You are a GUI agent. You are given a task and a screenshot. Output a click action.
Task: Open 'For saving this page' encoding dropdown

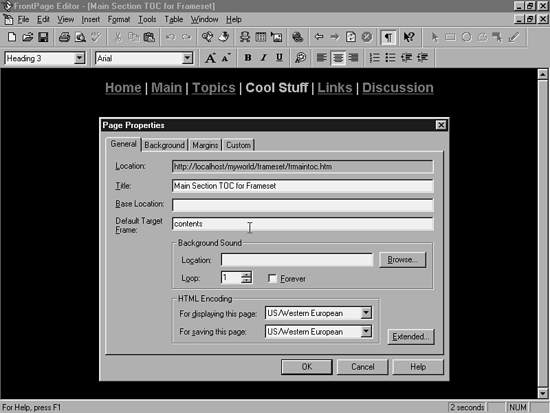click(366, 332)
